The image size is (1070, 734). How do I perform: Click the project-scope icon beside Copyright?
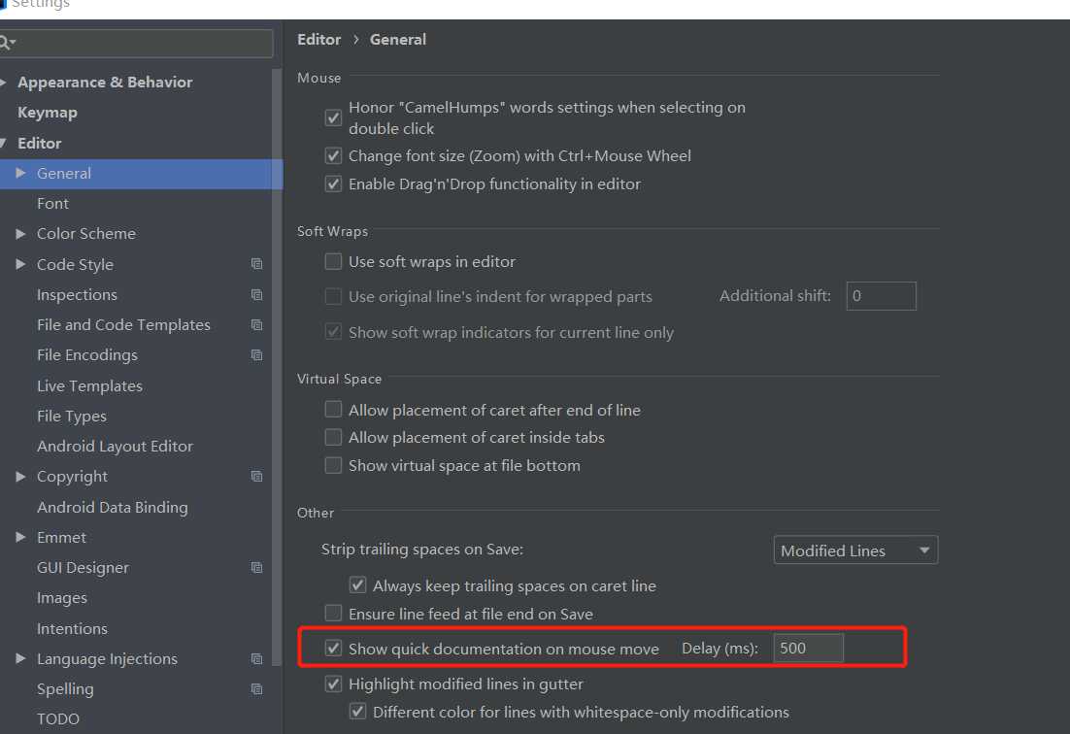coord(256,477)
